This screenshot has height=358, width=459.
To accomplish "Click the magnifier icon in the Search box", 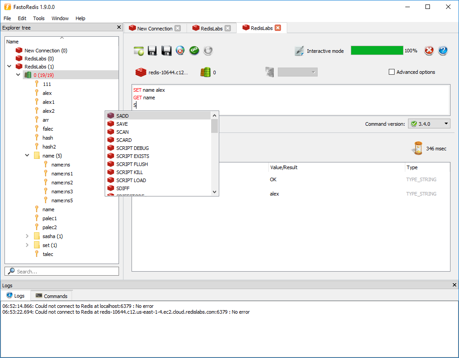I will 11,271.
